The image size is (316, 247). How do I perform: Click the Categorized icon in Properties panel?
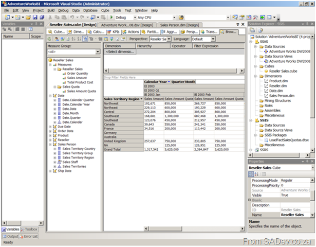251,174
